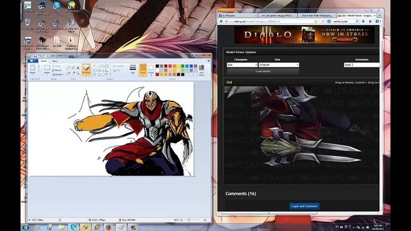Viewport: 411px width, 231px height.
Task: Select the Fill with color bucket tool
Action: pos(73,68)
